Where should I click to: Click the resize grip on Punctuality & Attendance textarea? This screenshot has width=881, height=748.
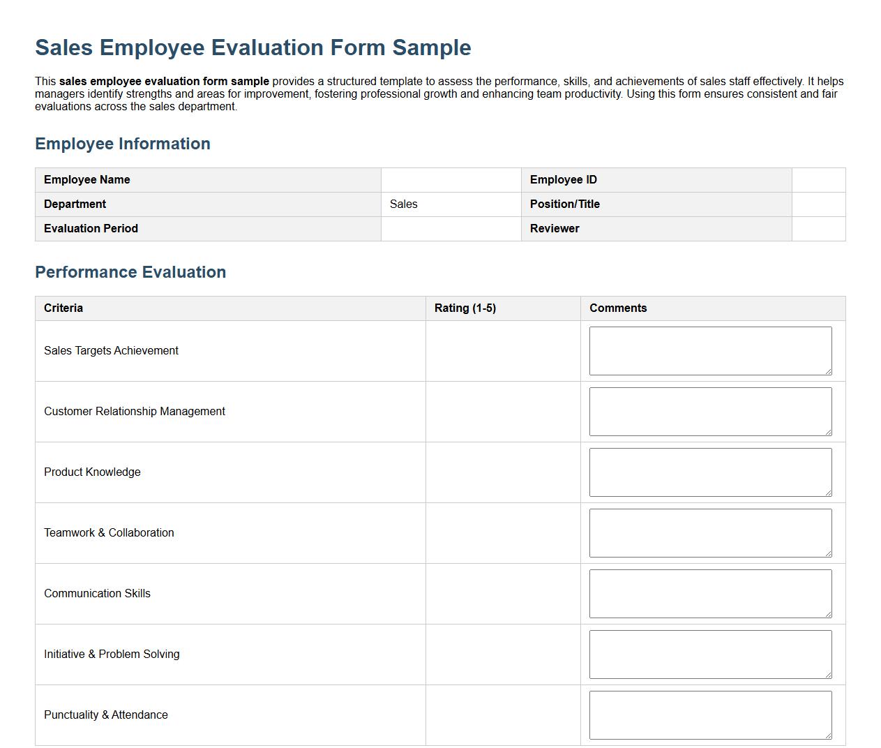[x=829, y=736]
